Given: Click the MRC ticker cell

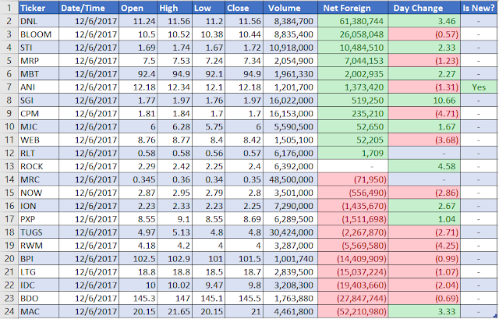Looking at the screenshot, I should coord(38,179).
